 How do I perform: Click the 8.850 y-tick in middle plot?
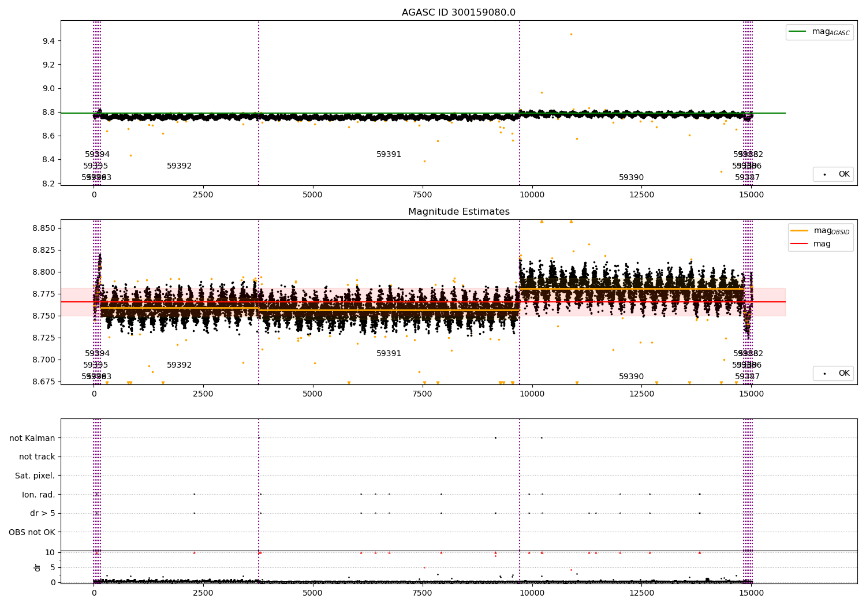[x=44, y=228]
